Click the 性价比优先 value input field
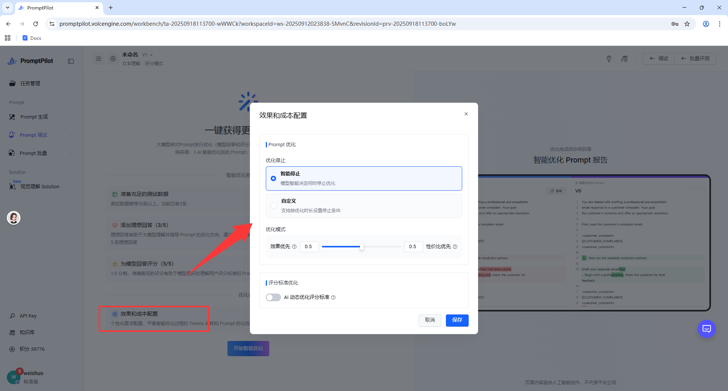The image size is (728, 391). [x=413, y=247]
